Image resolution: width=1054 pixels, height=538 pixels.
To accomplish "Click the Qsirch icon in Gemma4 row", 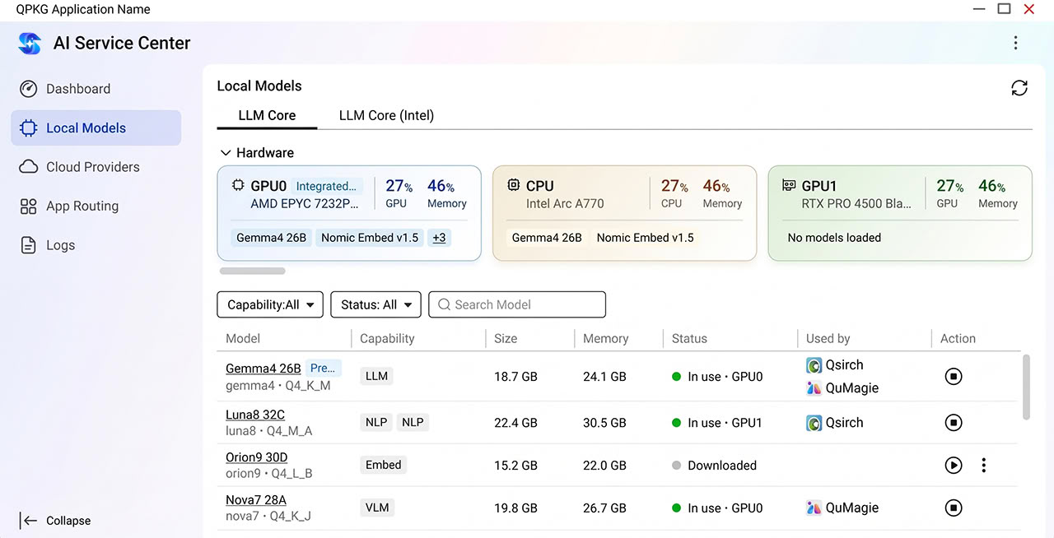I will [x=814, y=365].
